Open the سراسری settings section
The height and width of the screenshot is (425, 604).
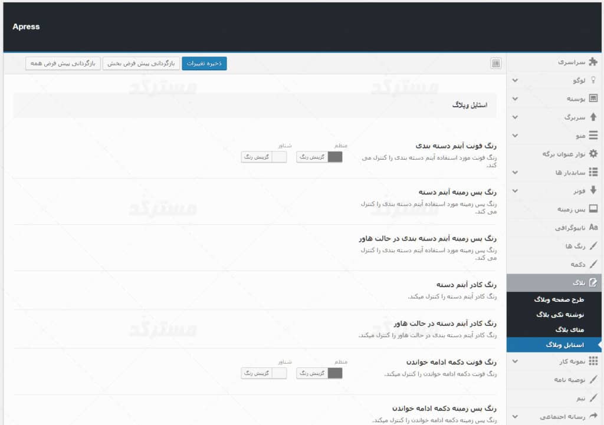554,61
